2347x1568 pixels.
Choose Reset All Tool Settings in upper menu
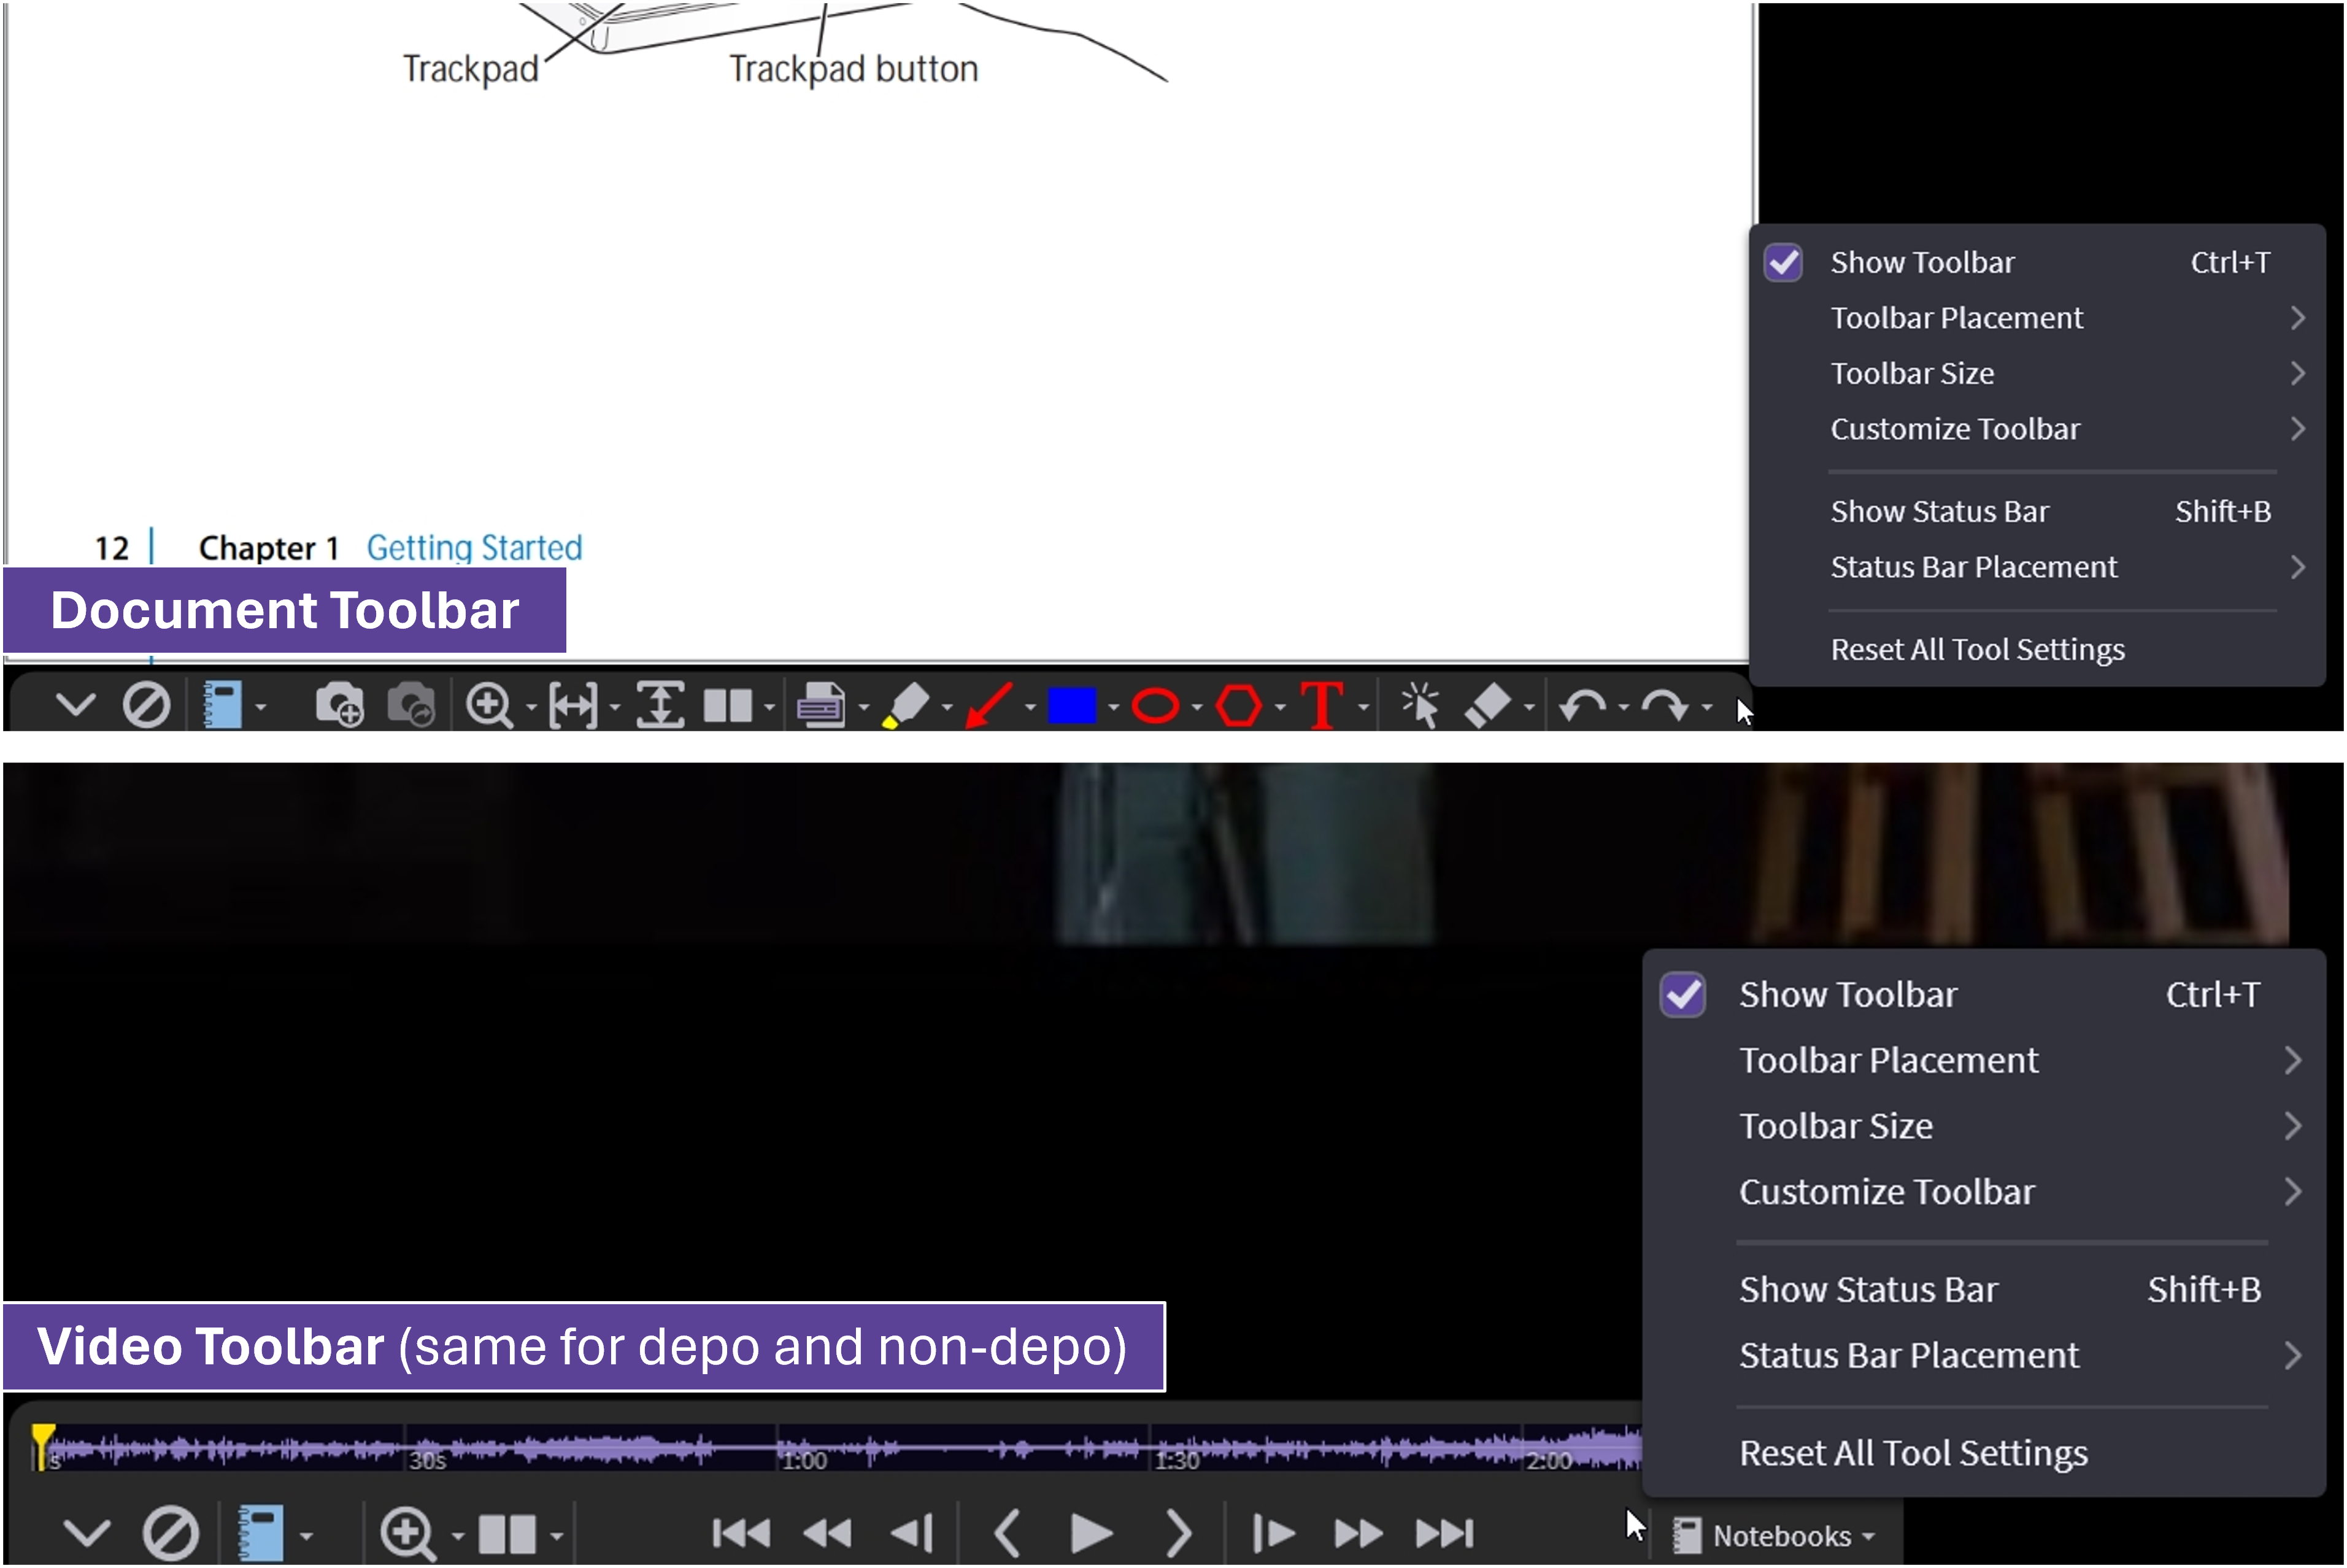(1977, 650)
